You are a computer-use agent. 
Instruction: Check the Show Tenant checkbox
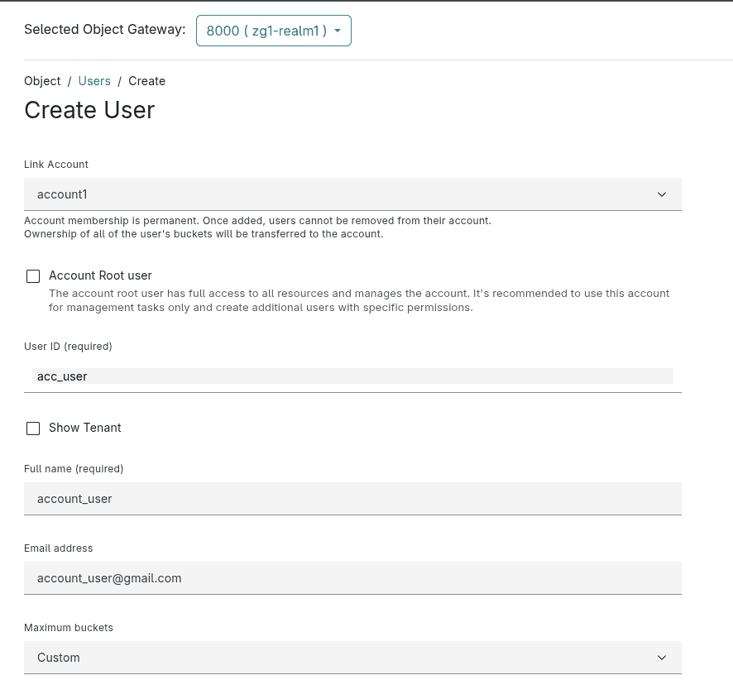coord(33,428)
